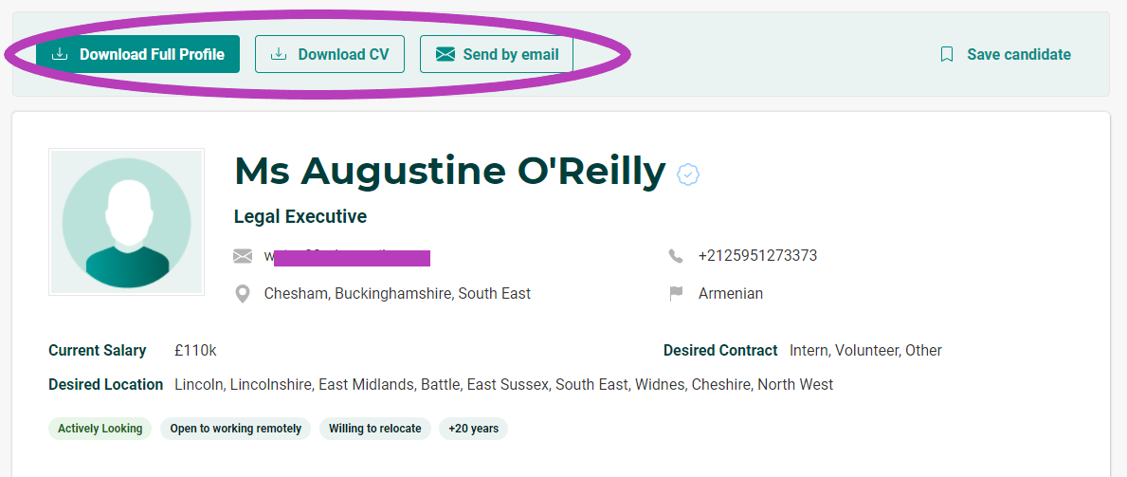1127x477 pixels.
Task: Click the envelope icon beside the email address
Action: (x=243, y=255)
